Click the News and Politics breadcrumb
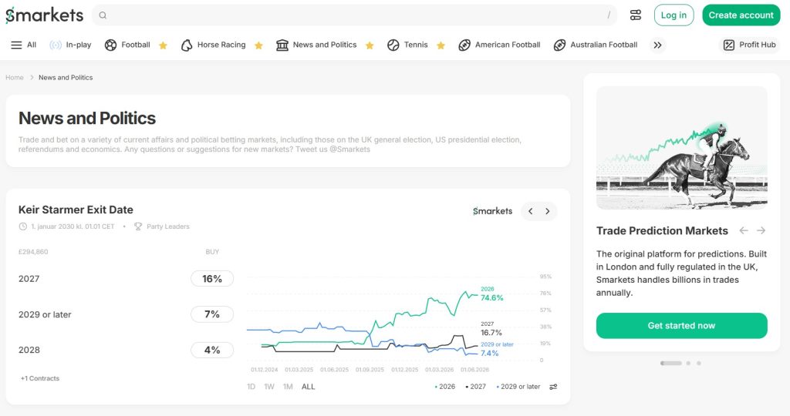Image resolution: width=790 pixels, height=416 pixels. click(66, 78)
